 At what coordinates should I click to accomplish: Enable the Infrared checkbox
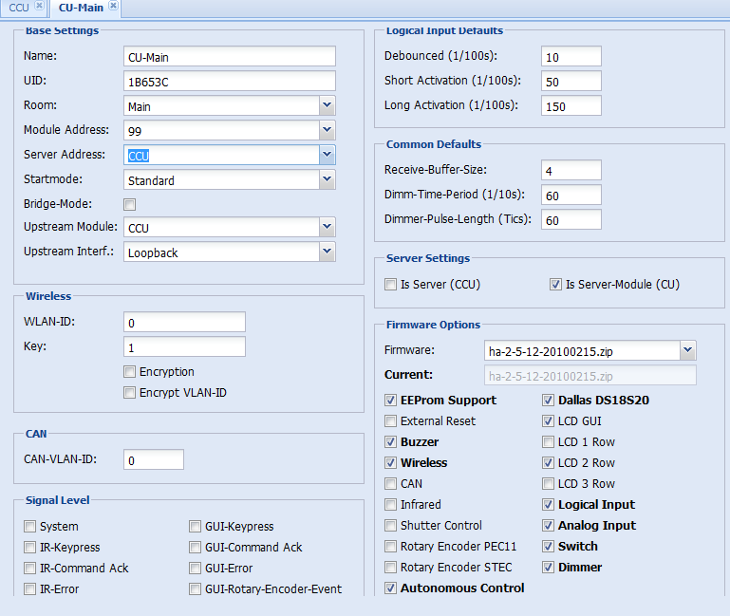[x=390, y=504]
